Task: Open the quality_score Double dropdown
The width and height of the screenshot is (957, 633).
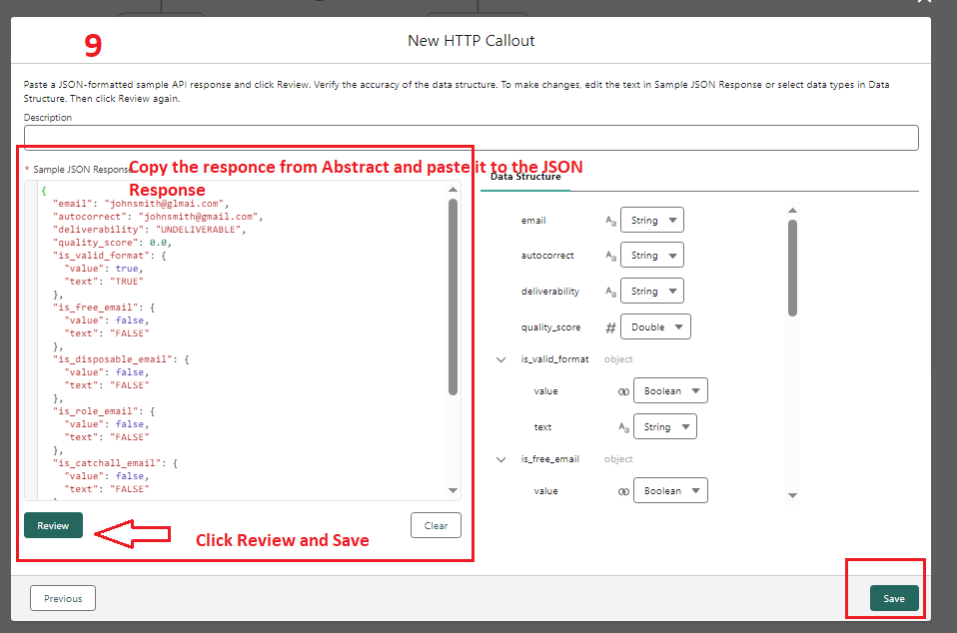Action: 655,326
